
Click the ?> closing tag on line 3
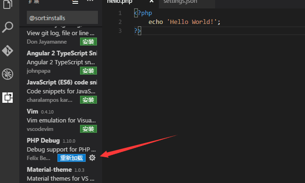tap(137, 31)
